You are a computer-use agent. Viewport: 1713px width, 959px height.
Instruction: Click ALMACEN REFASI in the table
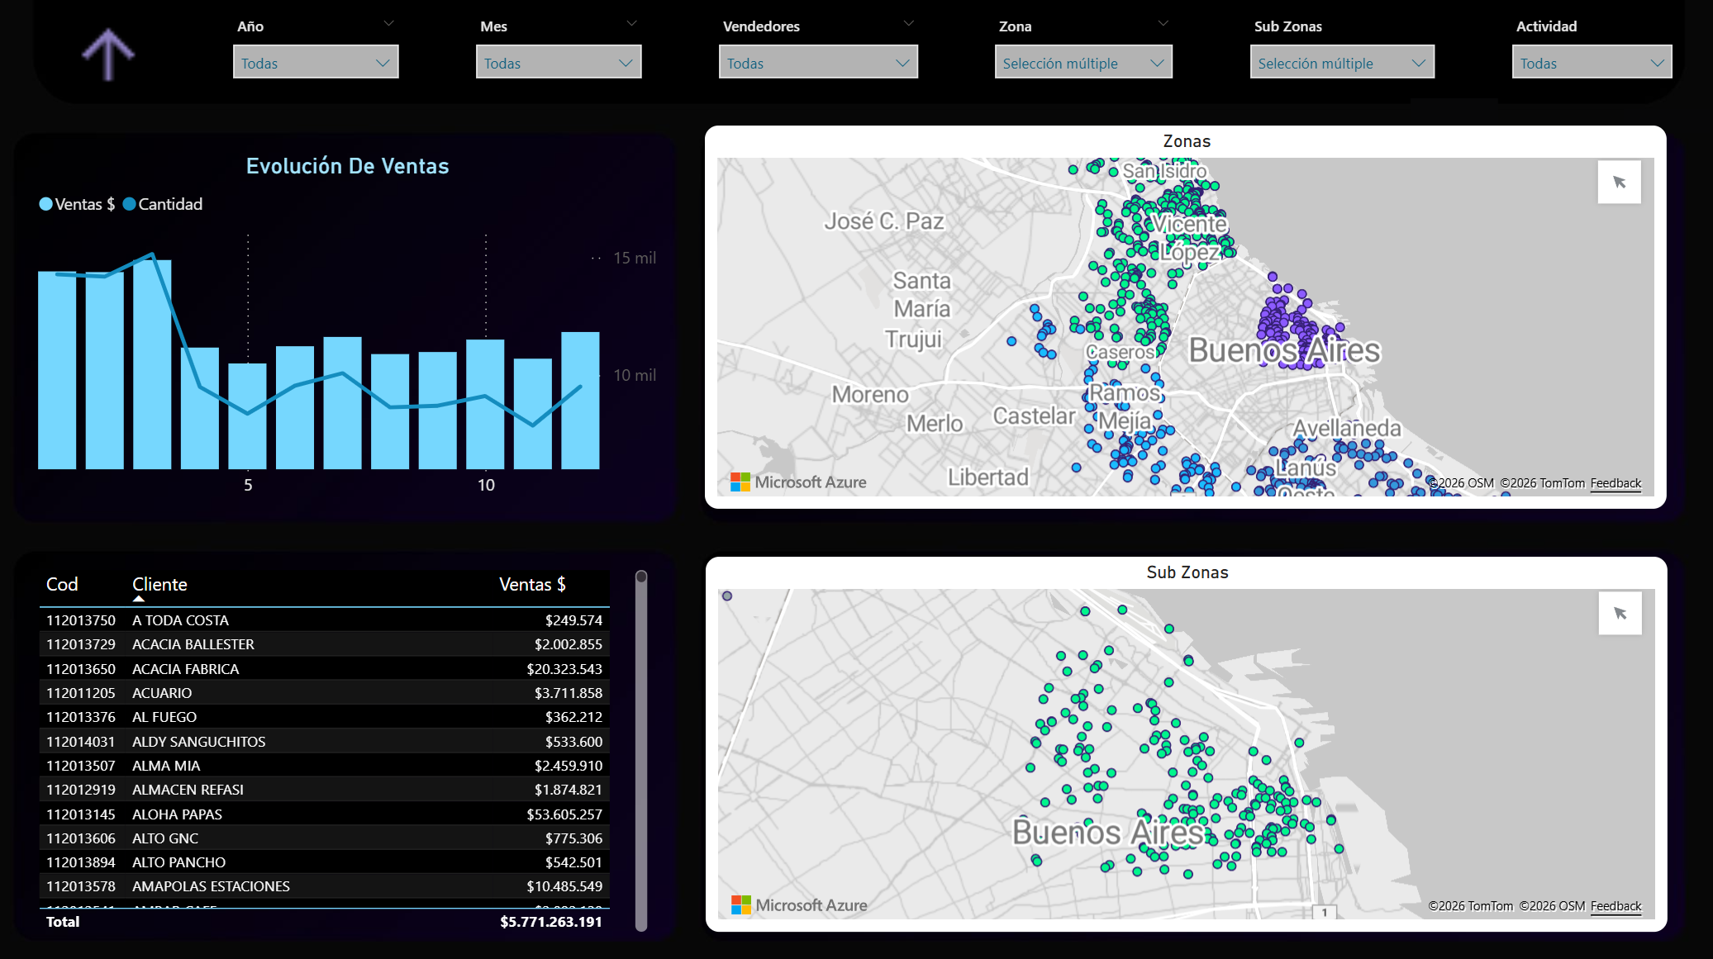[x=188, y=790]
